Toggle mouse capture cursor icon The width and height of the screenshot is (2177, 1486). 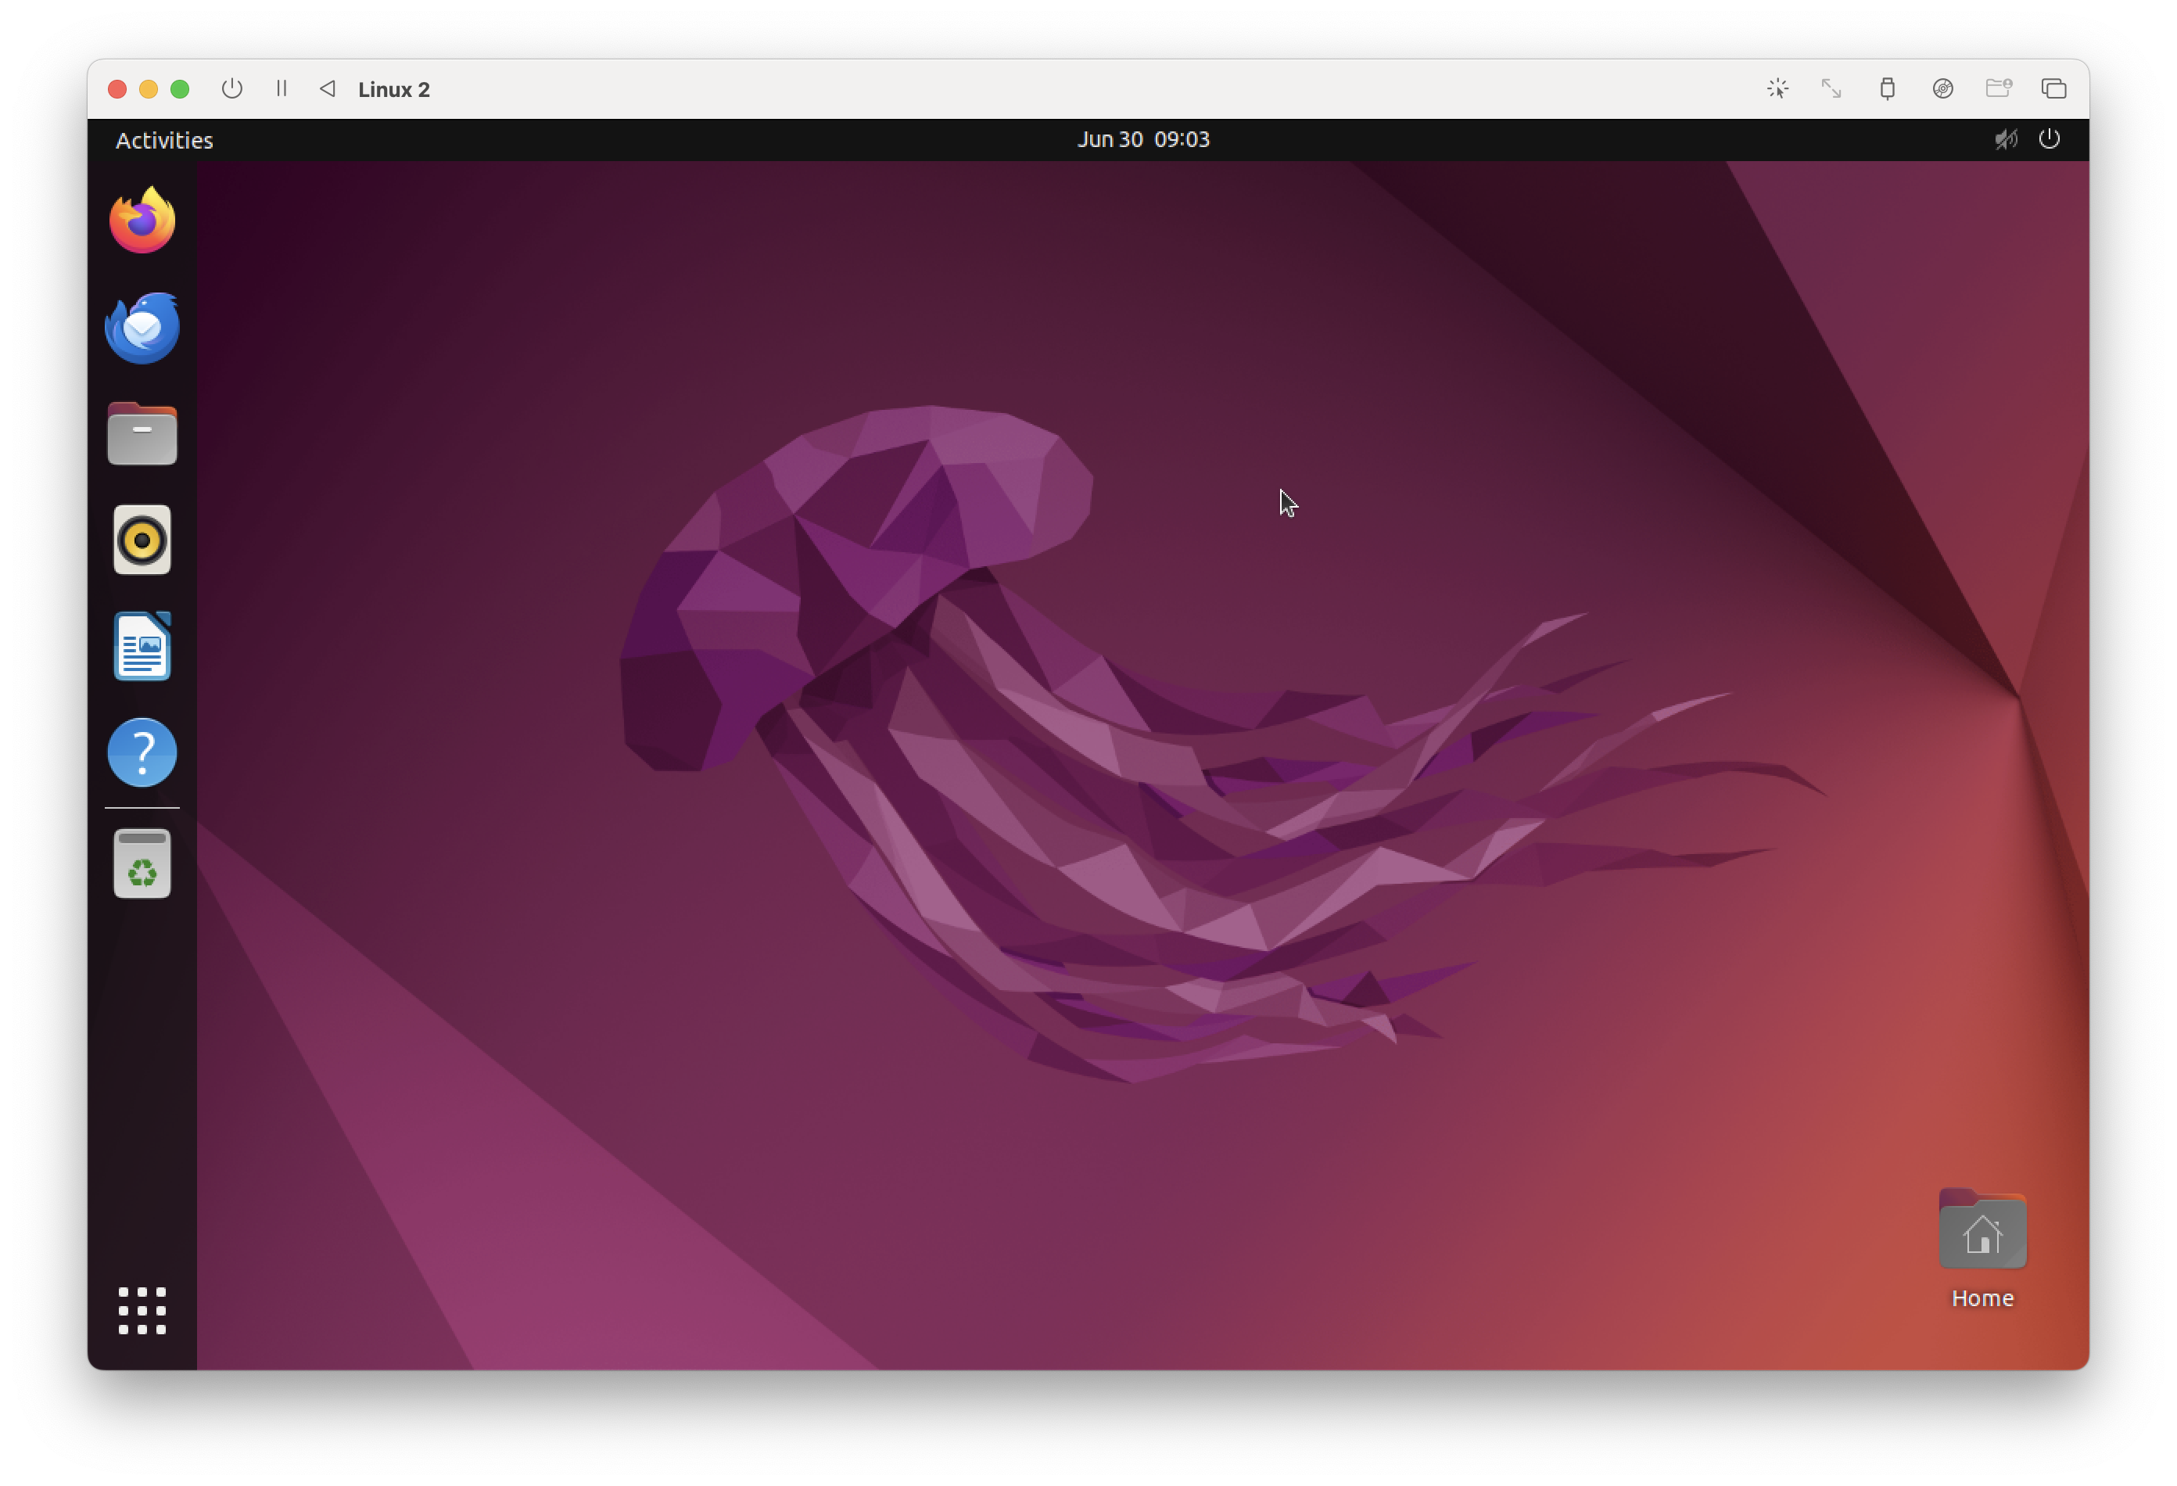(x=1777, y=89)
